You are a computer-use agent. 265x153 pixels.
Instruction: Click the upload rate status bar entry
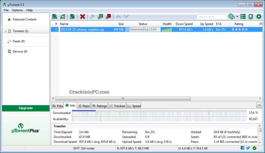pyautogui.click(x=193, y=148)
